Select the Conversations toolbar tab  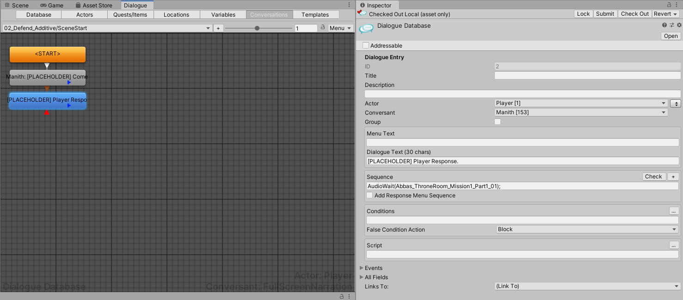(269, 14)
